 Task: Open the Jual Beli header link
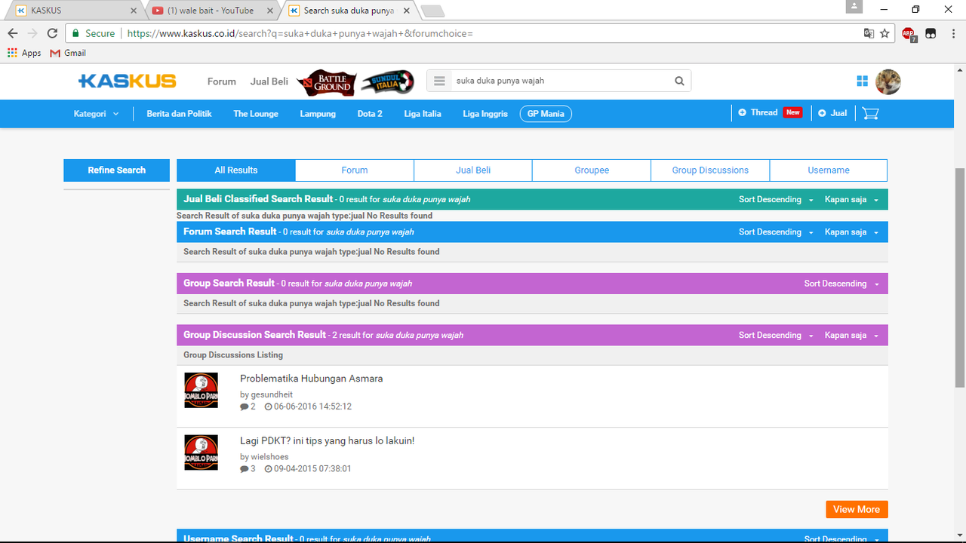pos(269,81)
